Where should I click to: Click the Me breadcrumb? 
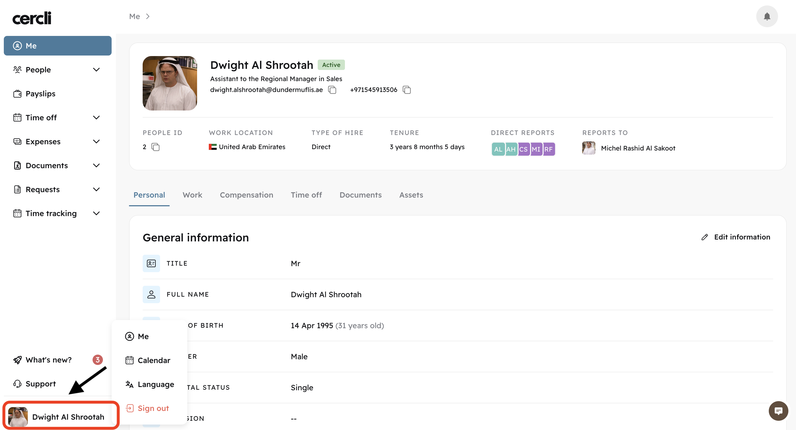tap(134, 16)
